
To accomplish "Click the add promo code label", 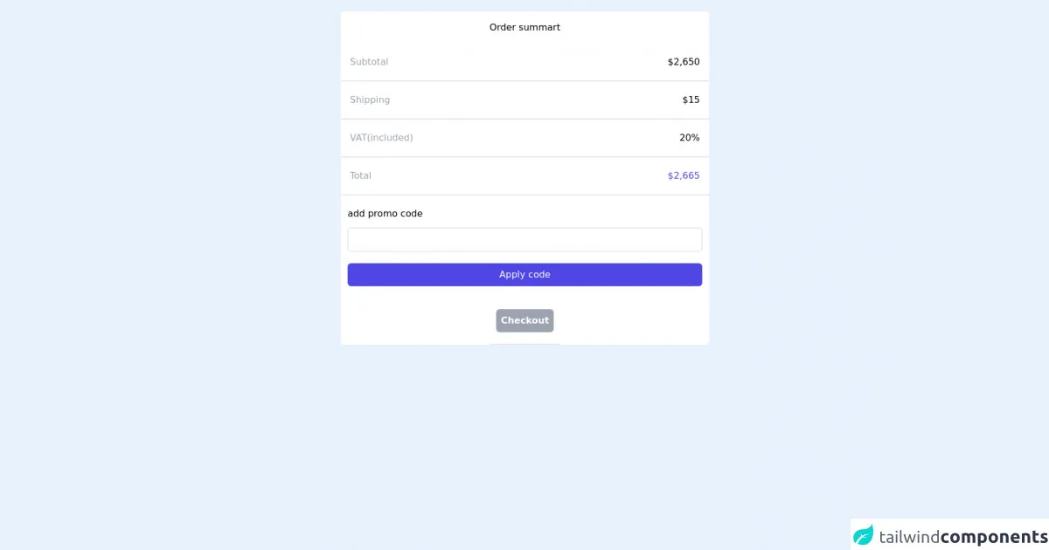I will click(x=385, y=214).
